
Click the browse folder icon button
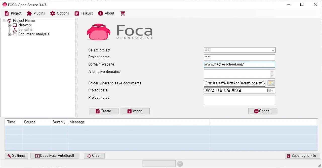271,83
